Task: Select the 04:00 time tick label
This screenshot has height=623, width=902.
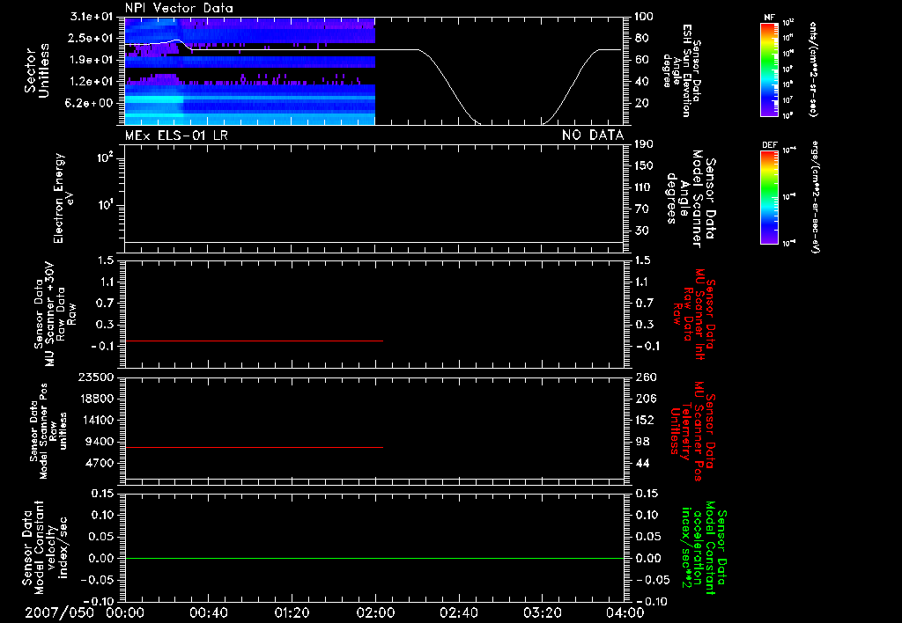Action: pyautogui.click(x=625, y=612)
